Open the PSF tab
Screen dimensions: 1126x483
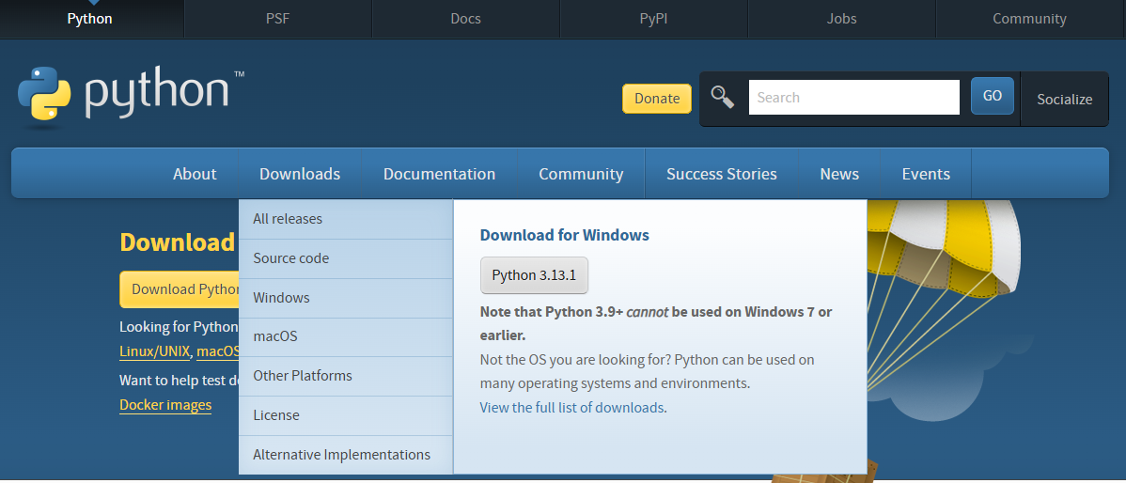(278, 19)
